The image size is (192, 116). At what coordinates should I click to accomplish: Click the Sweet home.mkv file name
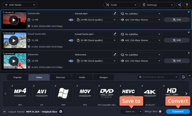(x=37, y=34)
